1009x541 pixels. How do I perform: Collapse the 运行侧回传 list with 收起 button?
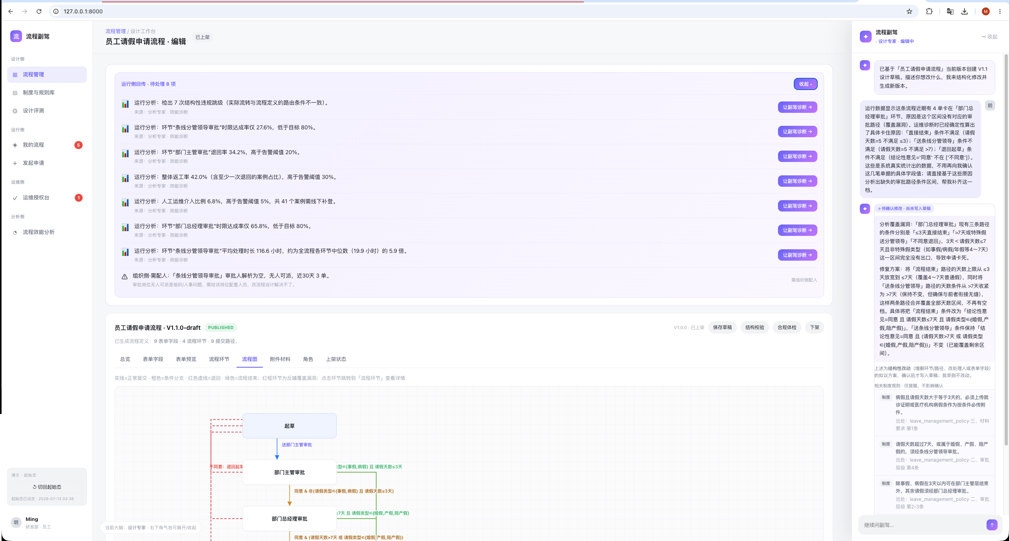805,84
